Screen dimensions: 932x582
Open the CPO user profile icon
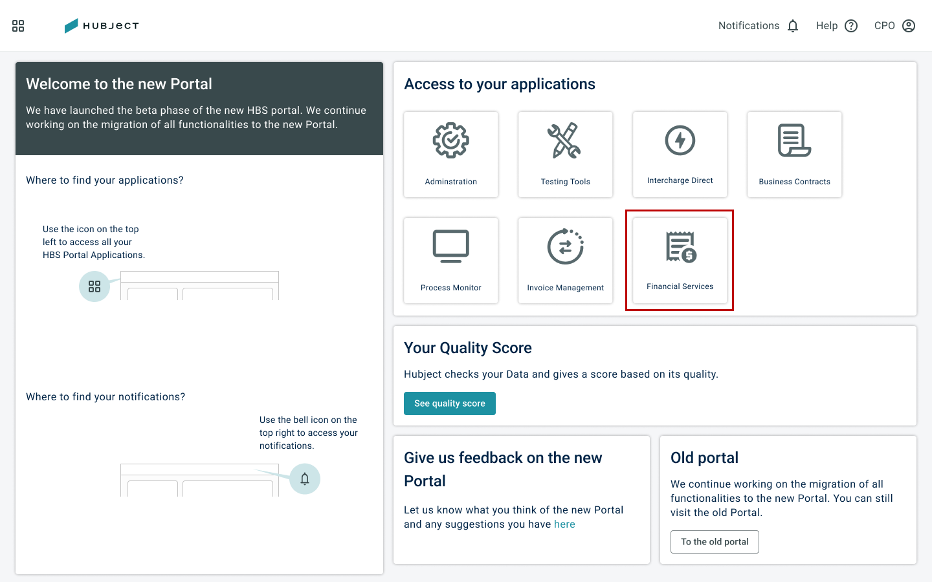coord(909,26)
